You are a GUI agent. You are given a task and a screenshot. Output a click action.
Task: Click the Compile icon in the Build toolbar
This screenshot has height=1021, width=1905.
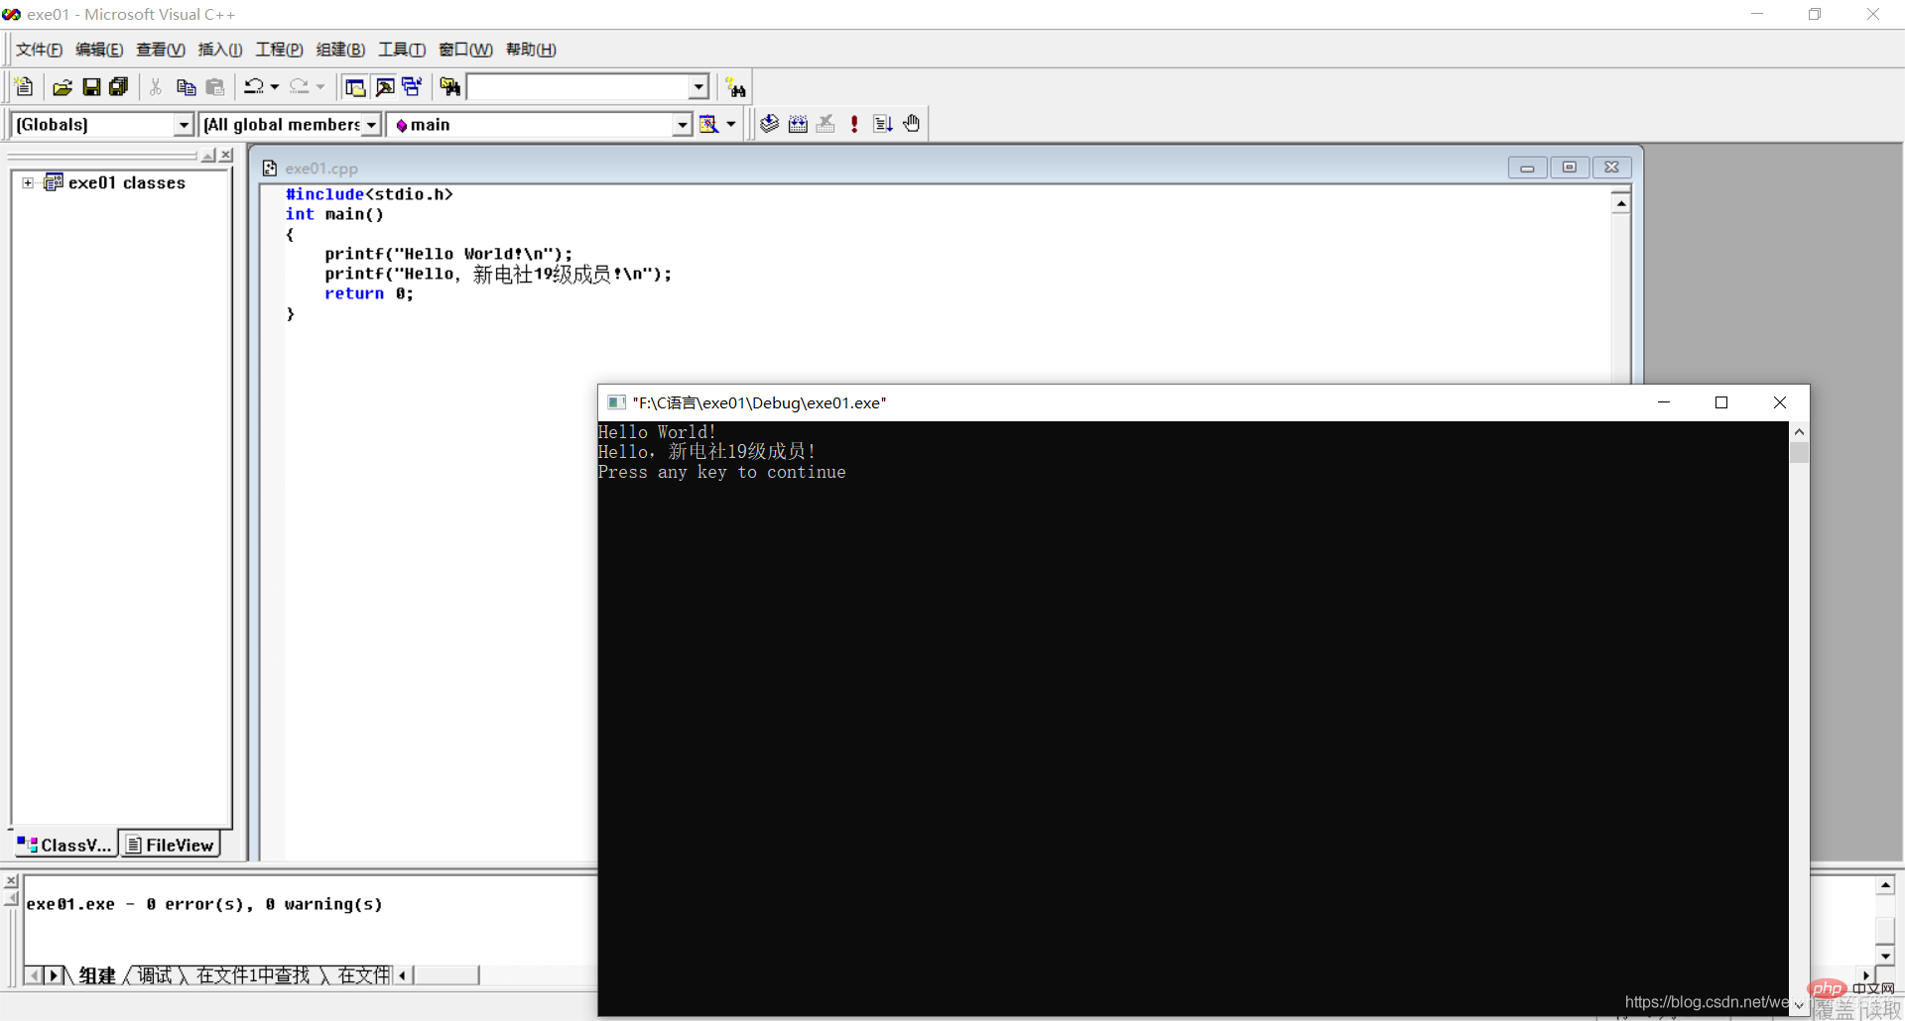pos(769,123)
